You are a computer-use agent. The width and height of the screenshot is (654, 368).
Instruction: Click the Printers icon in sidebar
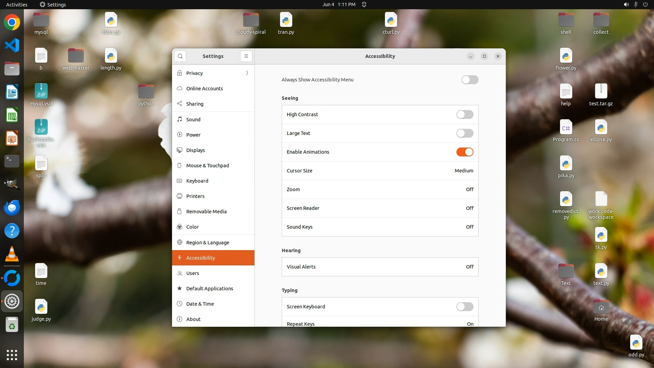tap(180, 196)
